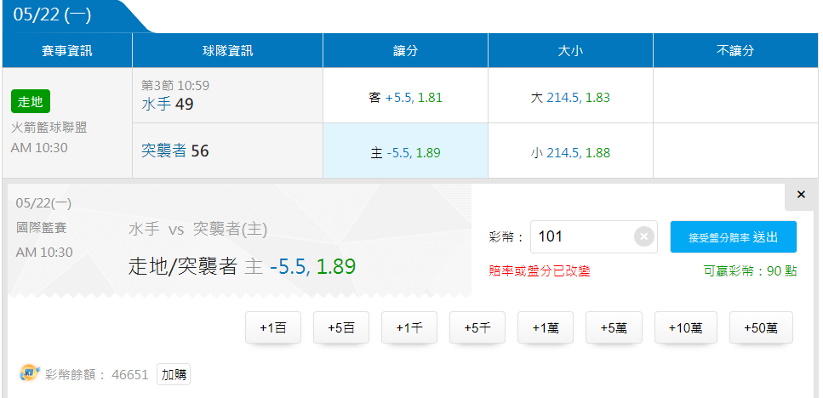Add 100000 with the +10萬 button
Image resolution: width=823 pixels, height=398 pixels.
685,327
